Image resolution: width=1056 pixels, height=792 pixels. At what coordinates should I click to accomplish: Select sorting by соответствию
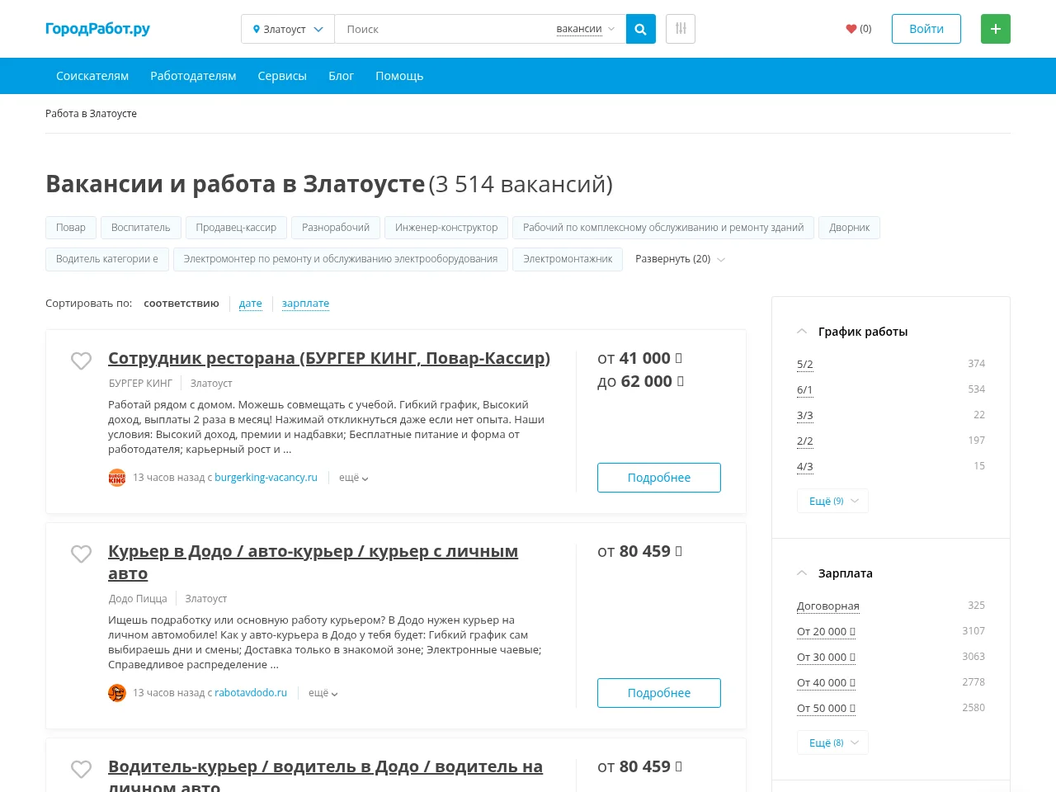coord(181,304)
